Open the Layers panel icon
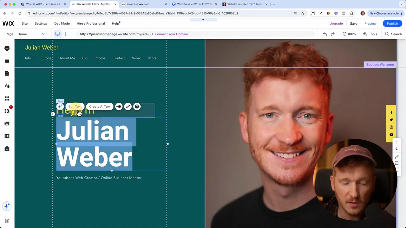 pyautogui.click(x=7, y=221)
